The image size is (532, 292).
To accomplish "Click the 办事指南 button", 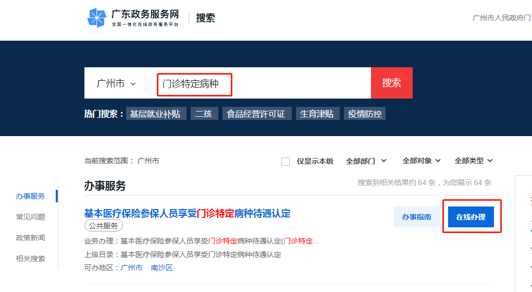I will coord(416,217).
